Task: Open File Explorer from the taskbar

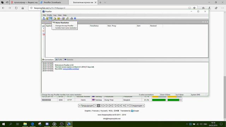Action: pyautogui.click(x=25, y=124)
